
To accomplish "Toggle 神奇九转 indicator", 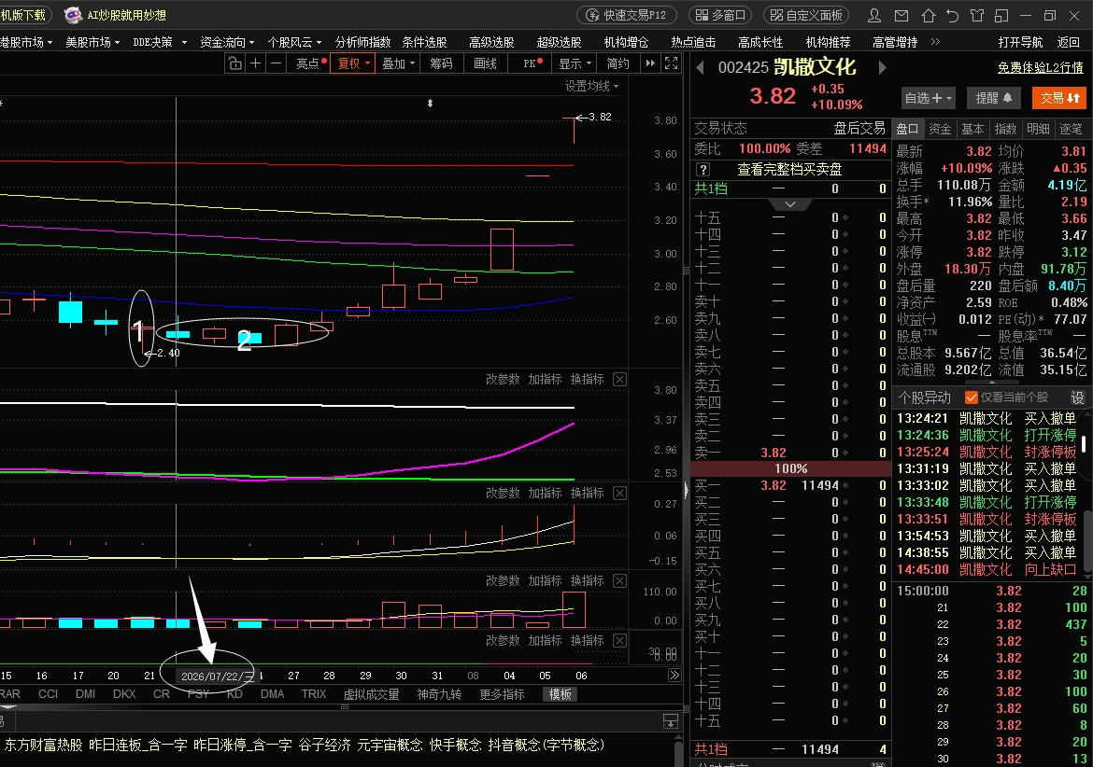I will pyautogui.click(x=439, y=694).
